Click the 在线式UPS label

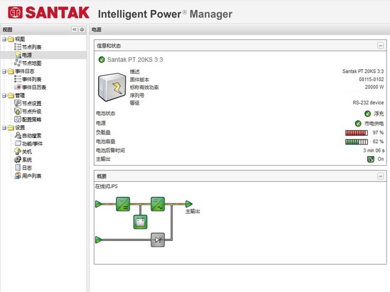tap(106, 186)
